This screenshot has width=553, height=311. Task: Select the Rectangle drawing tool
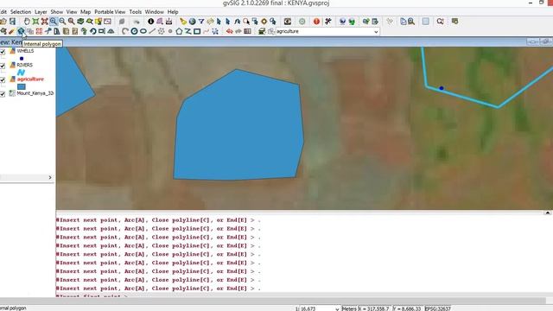click(197, 31)
